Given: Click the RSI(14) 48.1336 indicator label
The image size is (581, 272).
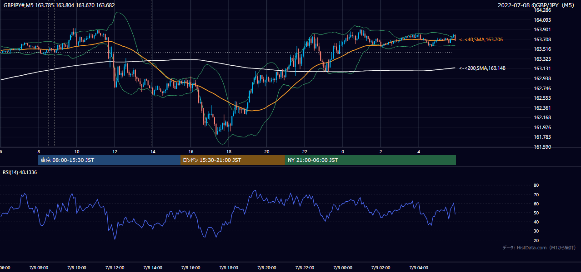Looking at the screenshot, I should pos(20,173).
